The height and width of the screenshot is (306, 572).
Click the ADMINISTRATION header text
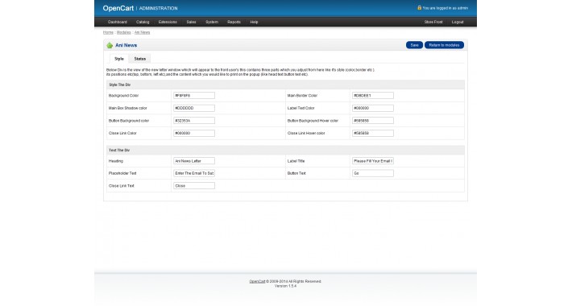pyautogui.click(x=159, y=8)
